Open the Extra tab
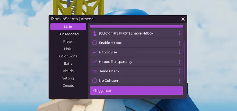Screen dimensions: 237x111 pyautogui.click(x=68, y=63)
